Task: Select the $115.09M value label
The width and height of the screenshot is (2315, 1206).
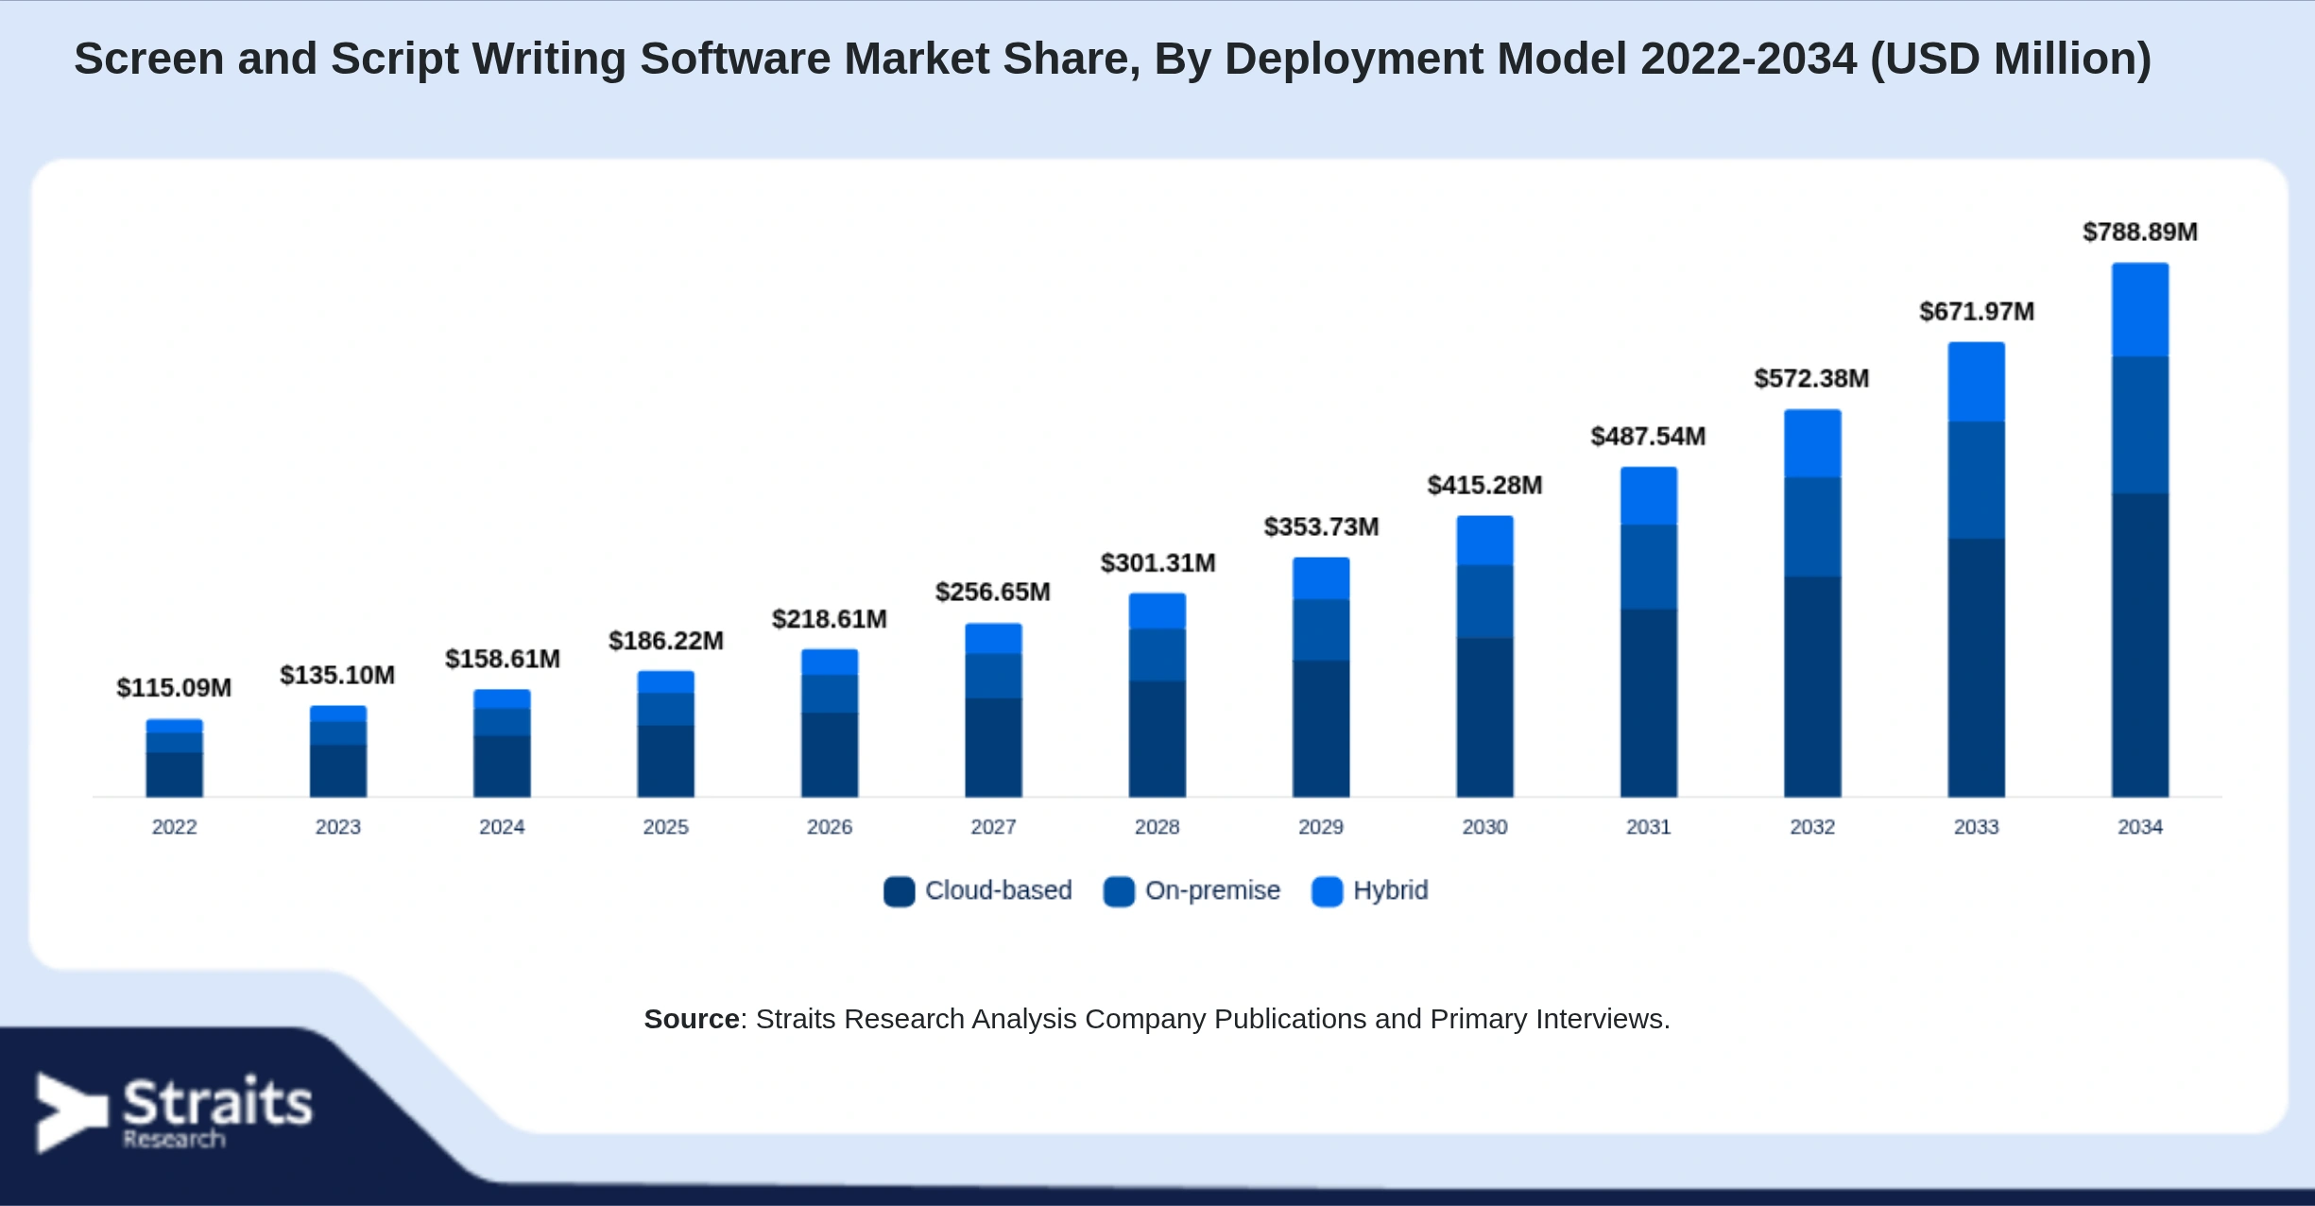Action: (x=174, y=687)
